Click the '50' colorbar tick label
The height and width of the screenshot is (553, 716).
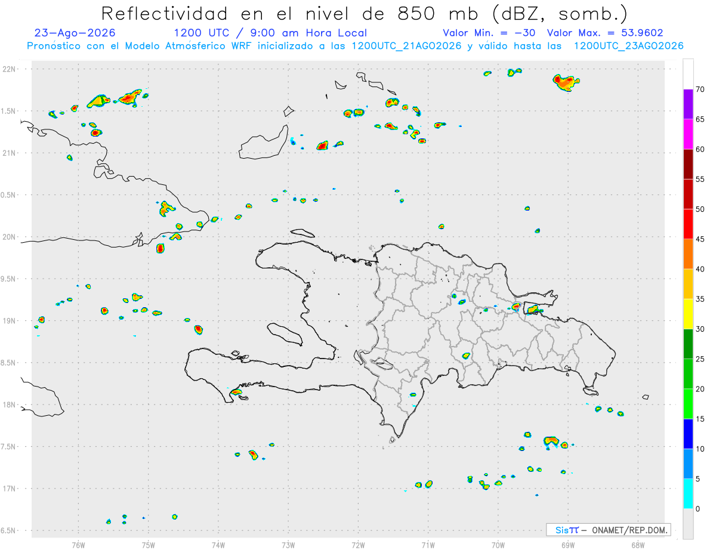(700, 209)
